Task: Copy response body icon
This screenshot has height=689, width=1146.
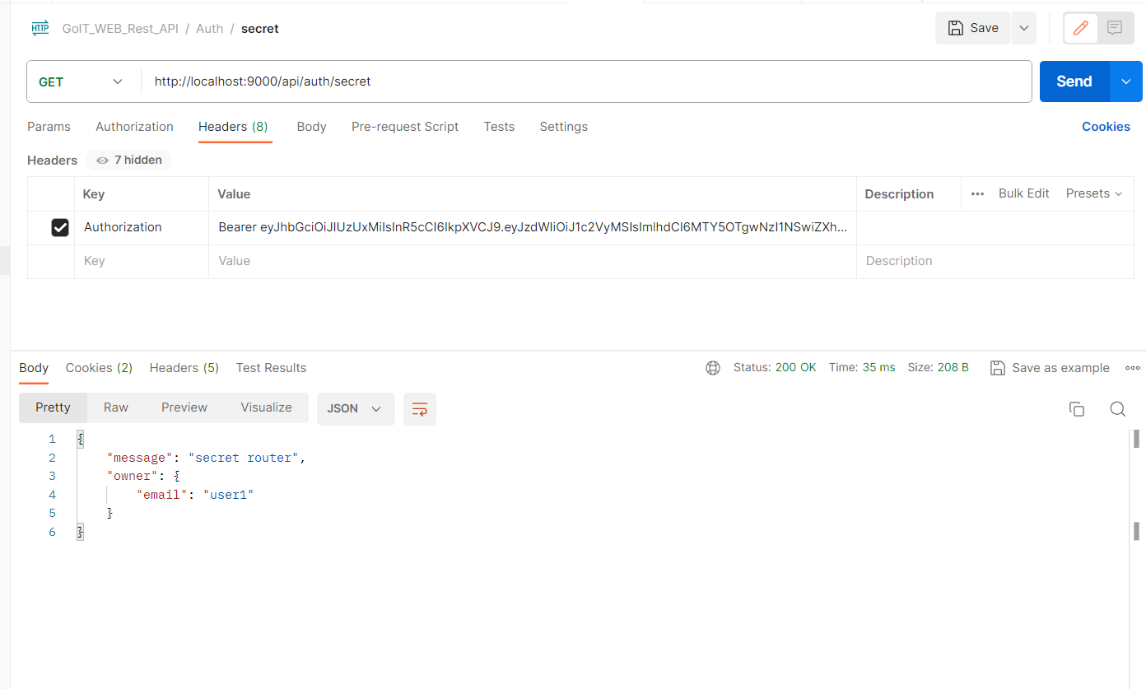Action: [x=1076, y=409]
